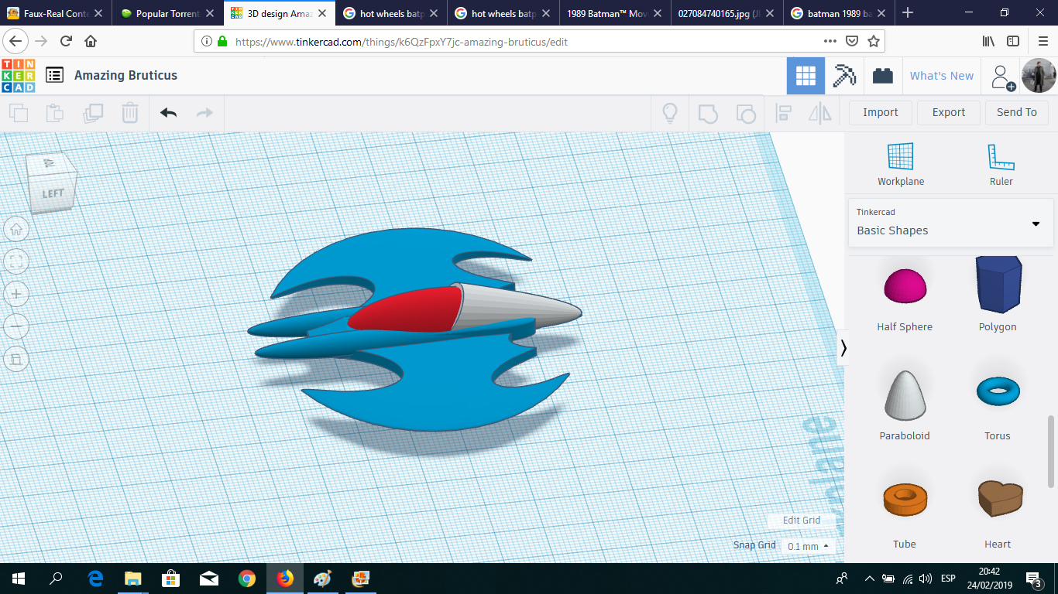Toggle Show All lightbulb icon
The width and height of the screenshot is (1058, 594).
click(670, 113)
